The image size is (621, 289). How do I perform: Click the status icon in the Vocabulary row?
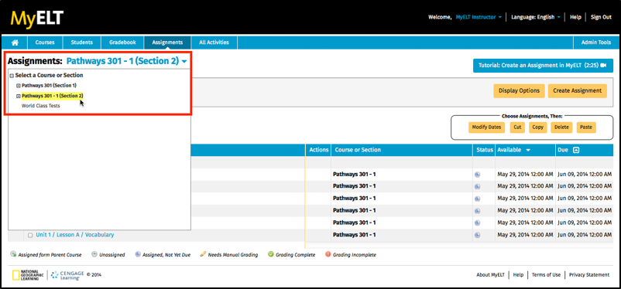(477, 235)
